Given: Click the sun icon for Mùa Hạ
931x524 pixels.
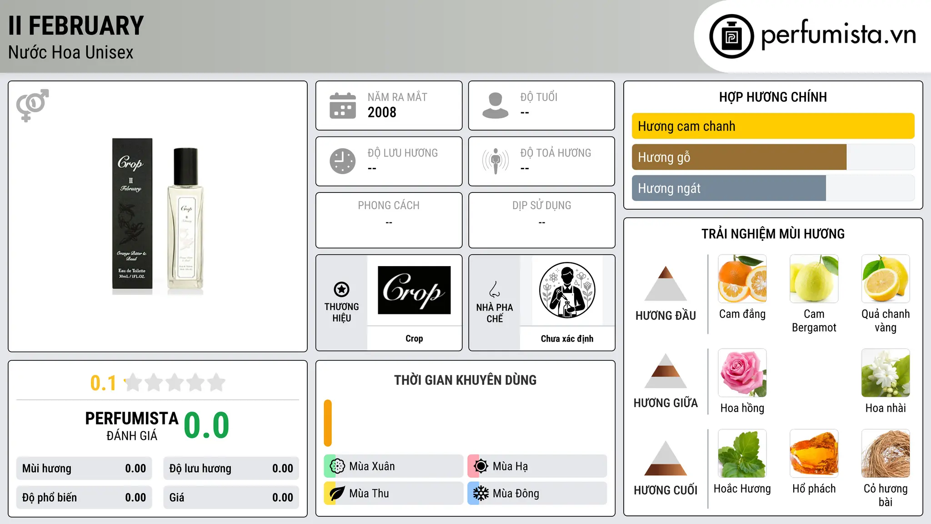Looking at the screenshot, I should click(x=481, y=466).
